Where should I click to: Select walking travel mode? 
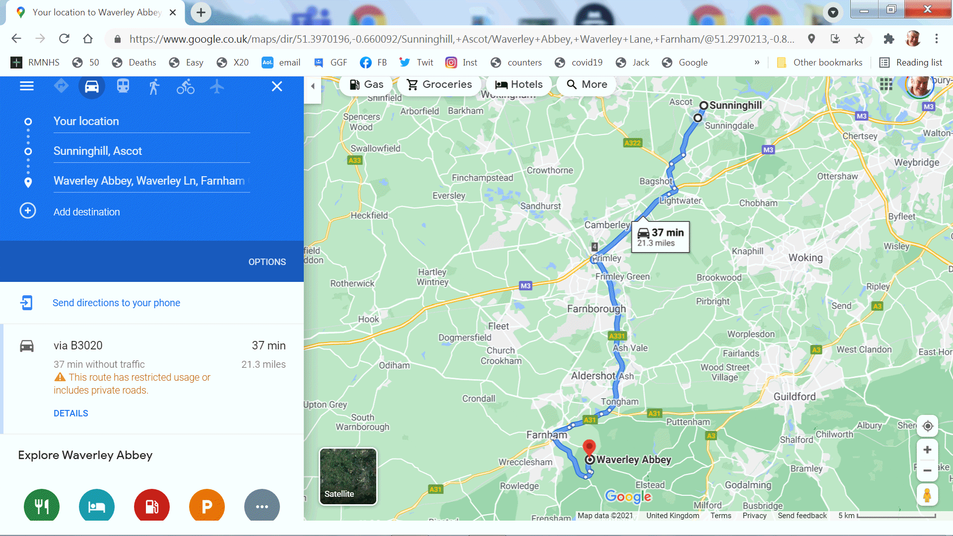pyautogui.click(x=154, y=86)
